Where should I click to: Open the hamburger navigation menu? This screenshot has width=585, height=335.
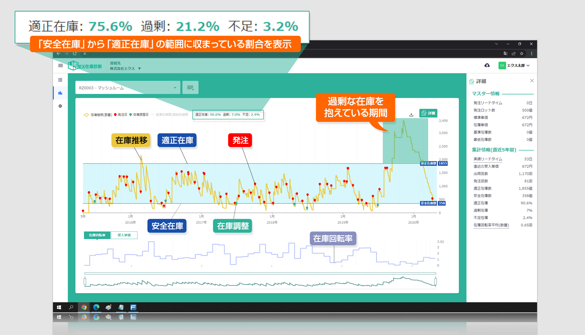click(x=61, y=65)
